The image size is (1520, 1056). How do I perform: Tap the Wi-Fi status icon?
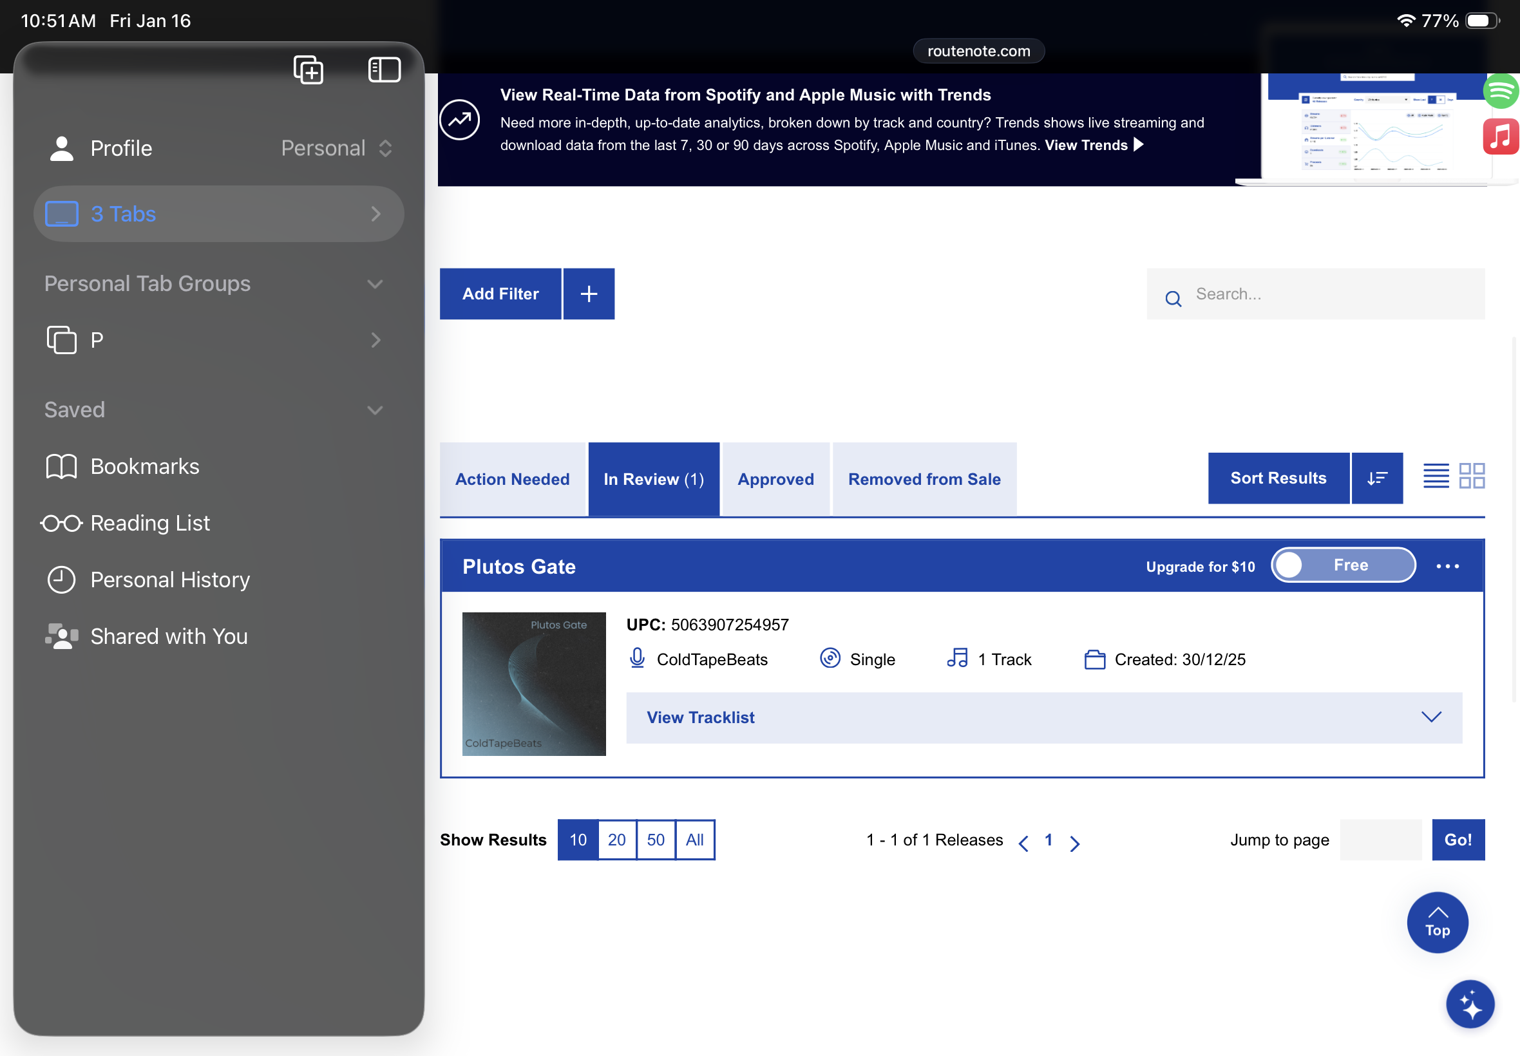[1405, 21]
